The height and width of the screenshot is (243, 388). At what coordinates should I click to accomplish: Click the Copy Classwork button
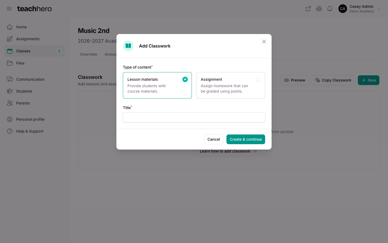[333, 80]
